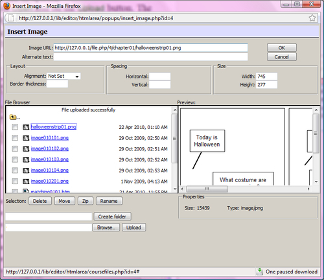This screenshot has width=324, height=280.
Task: Click the browser address bar URL
Action: pyautogui.click(x=96, y=18)
